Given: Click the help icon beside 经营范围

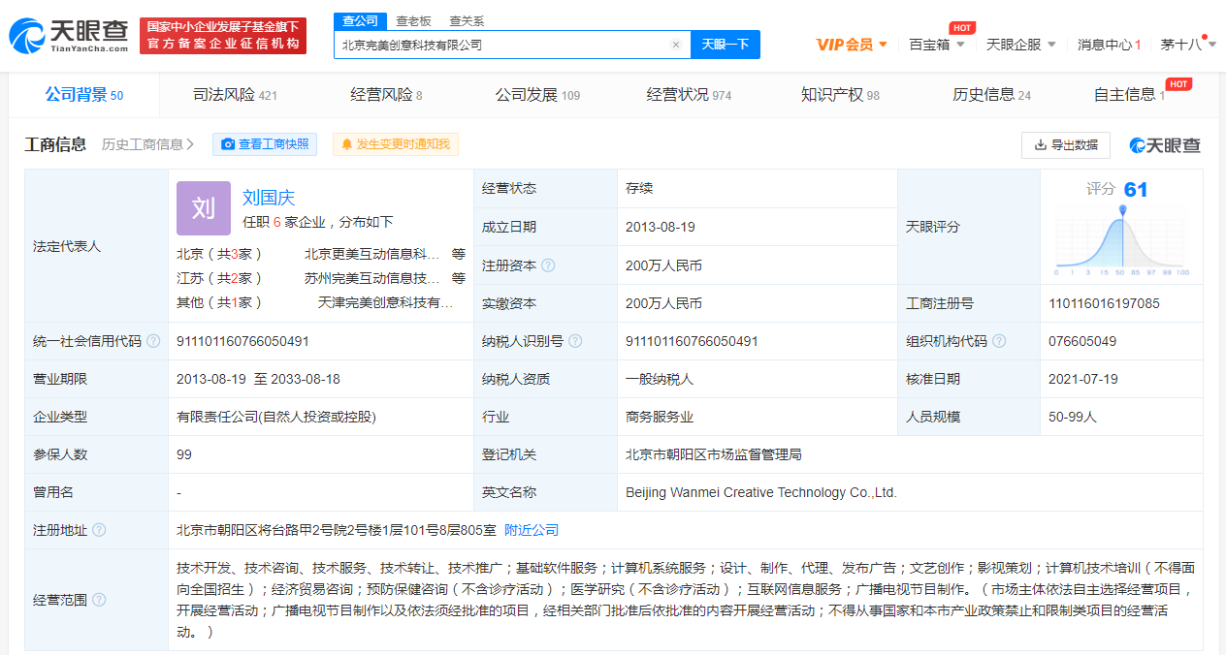Looking at the screenshot, I should pyautogui.click(x=99, y=600).
